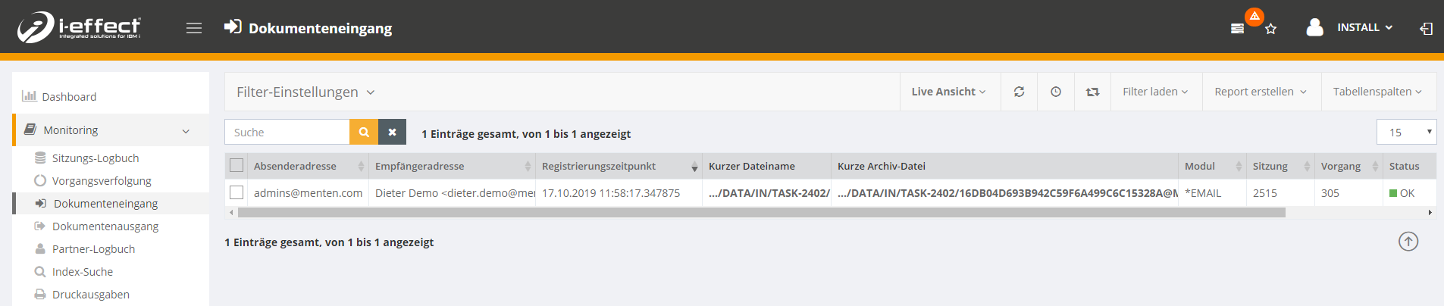The width and height of the screenshot is (1444, 306).
Task: Click the orange search magnifier button
Action: (x=364, y=132)
